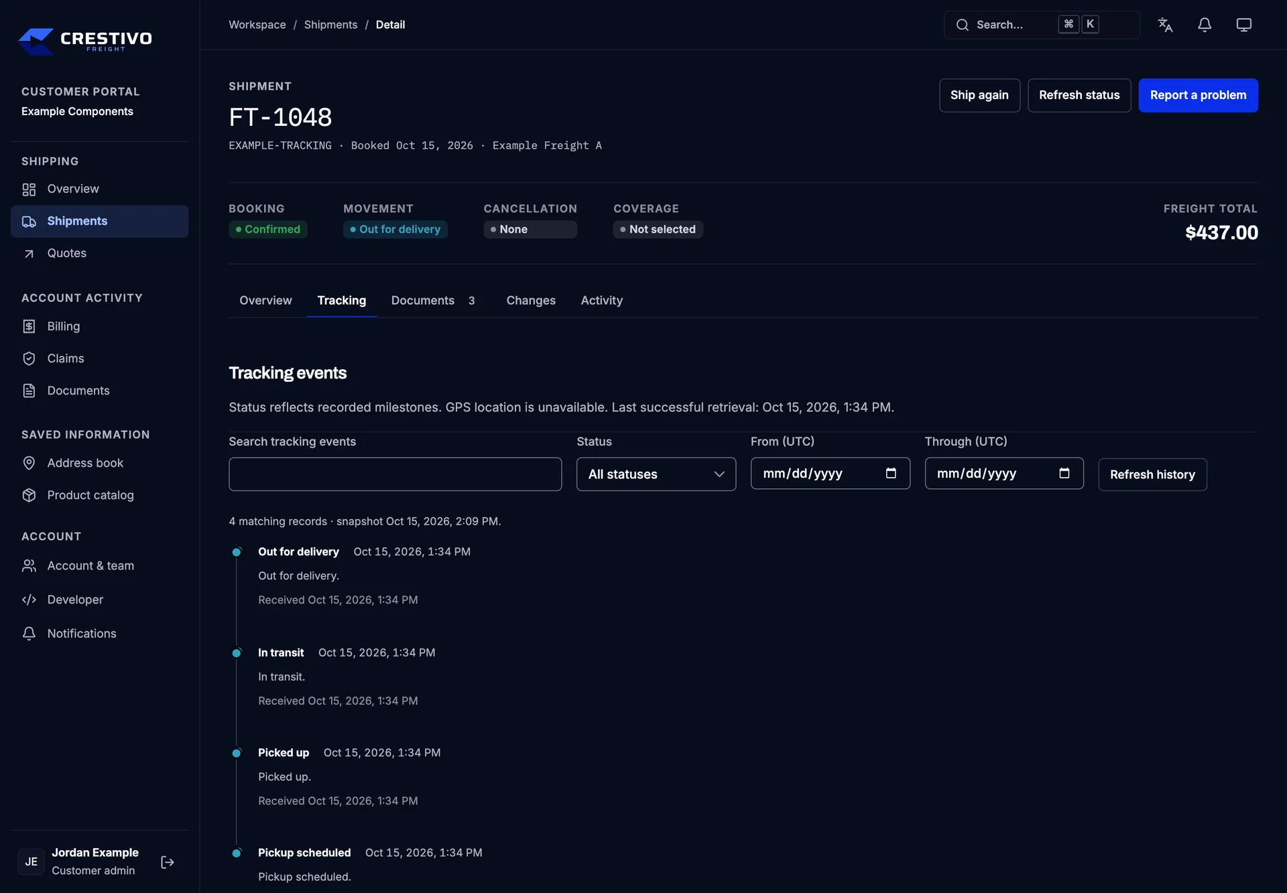Switch to the Overview tab
The width and height of the screenshot is (1287, 893).
pyautogui.click(x=265, y=301)
